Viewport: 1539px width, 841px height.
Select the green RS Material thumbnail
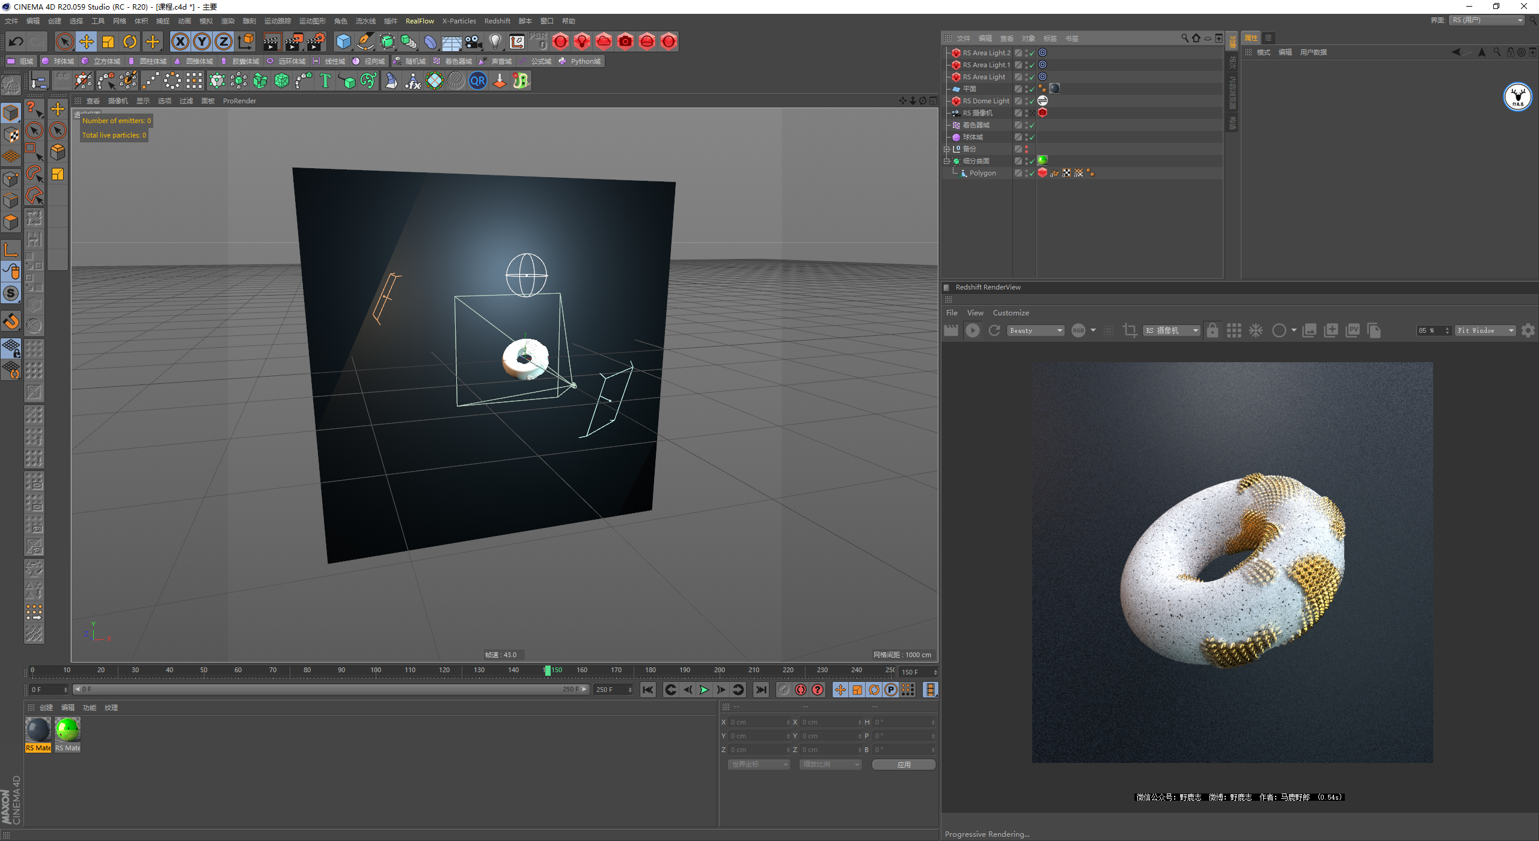(x=67, y=730)
